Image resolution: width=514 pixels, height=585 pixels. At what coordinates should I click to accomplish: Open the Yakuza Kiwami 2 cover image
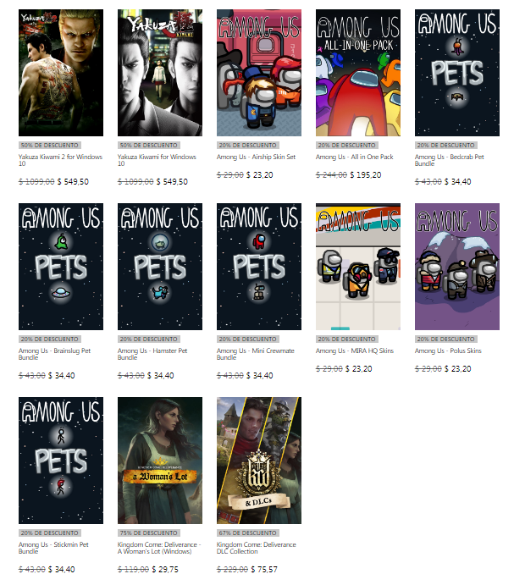[x=61, y=73]
